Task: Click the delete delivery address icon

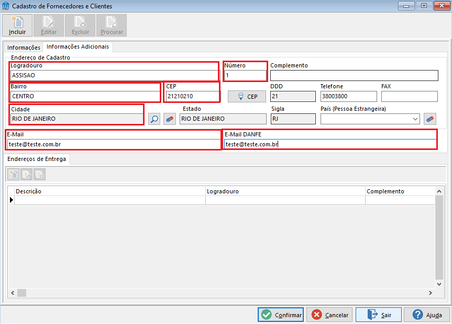Action: tap(39, 175)
